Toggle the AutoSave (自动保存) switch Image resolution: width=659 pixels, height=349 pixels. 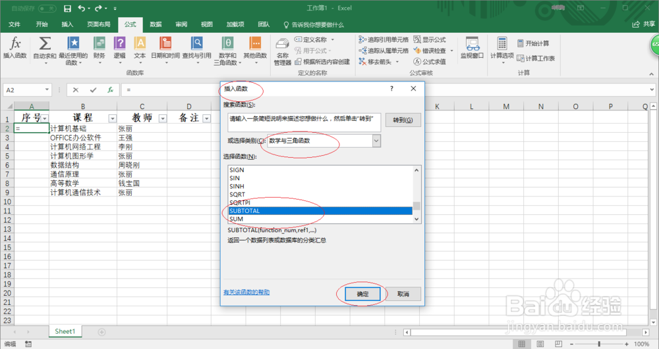tap(47, 9)
